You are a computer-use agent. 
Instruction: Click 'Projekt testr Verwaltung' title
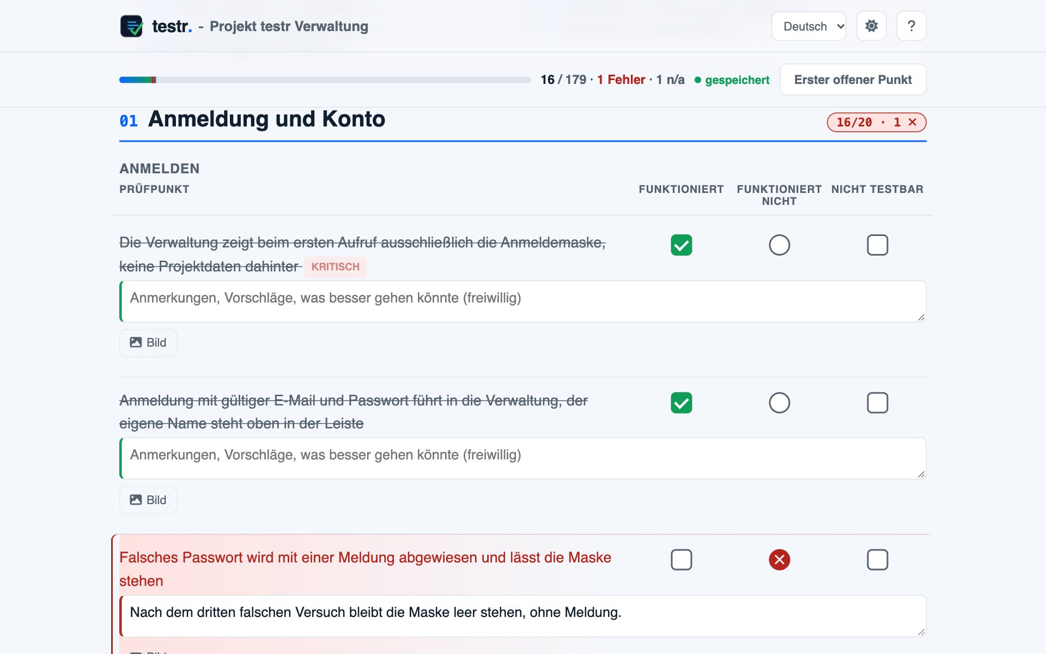pyautogui.click(x=289, y=26)
